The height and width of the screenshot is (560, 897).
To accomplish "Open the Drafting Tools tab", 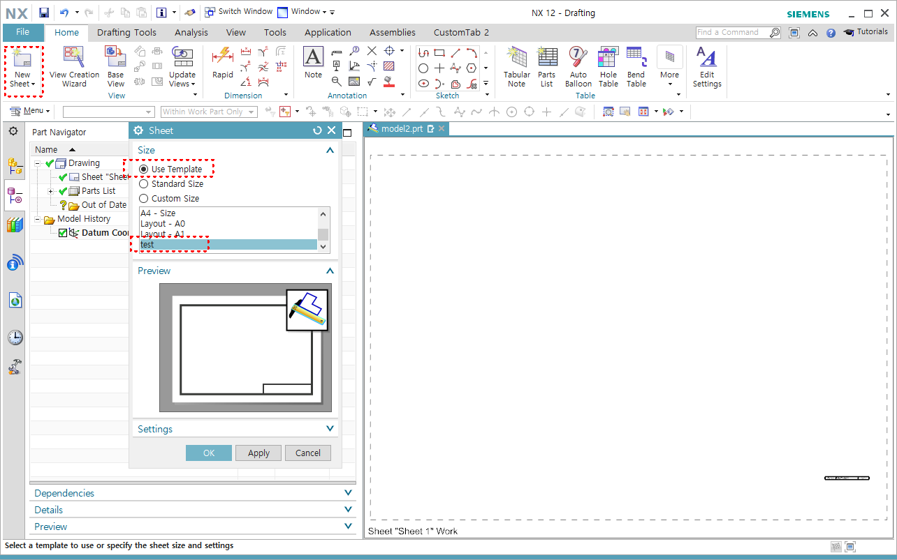I will (126, 32).
